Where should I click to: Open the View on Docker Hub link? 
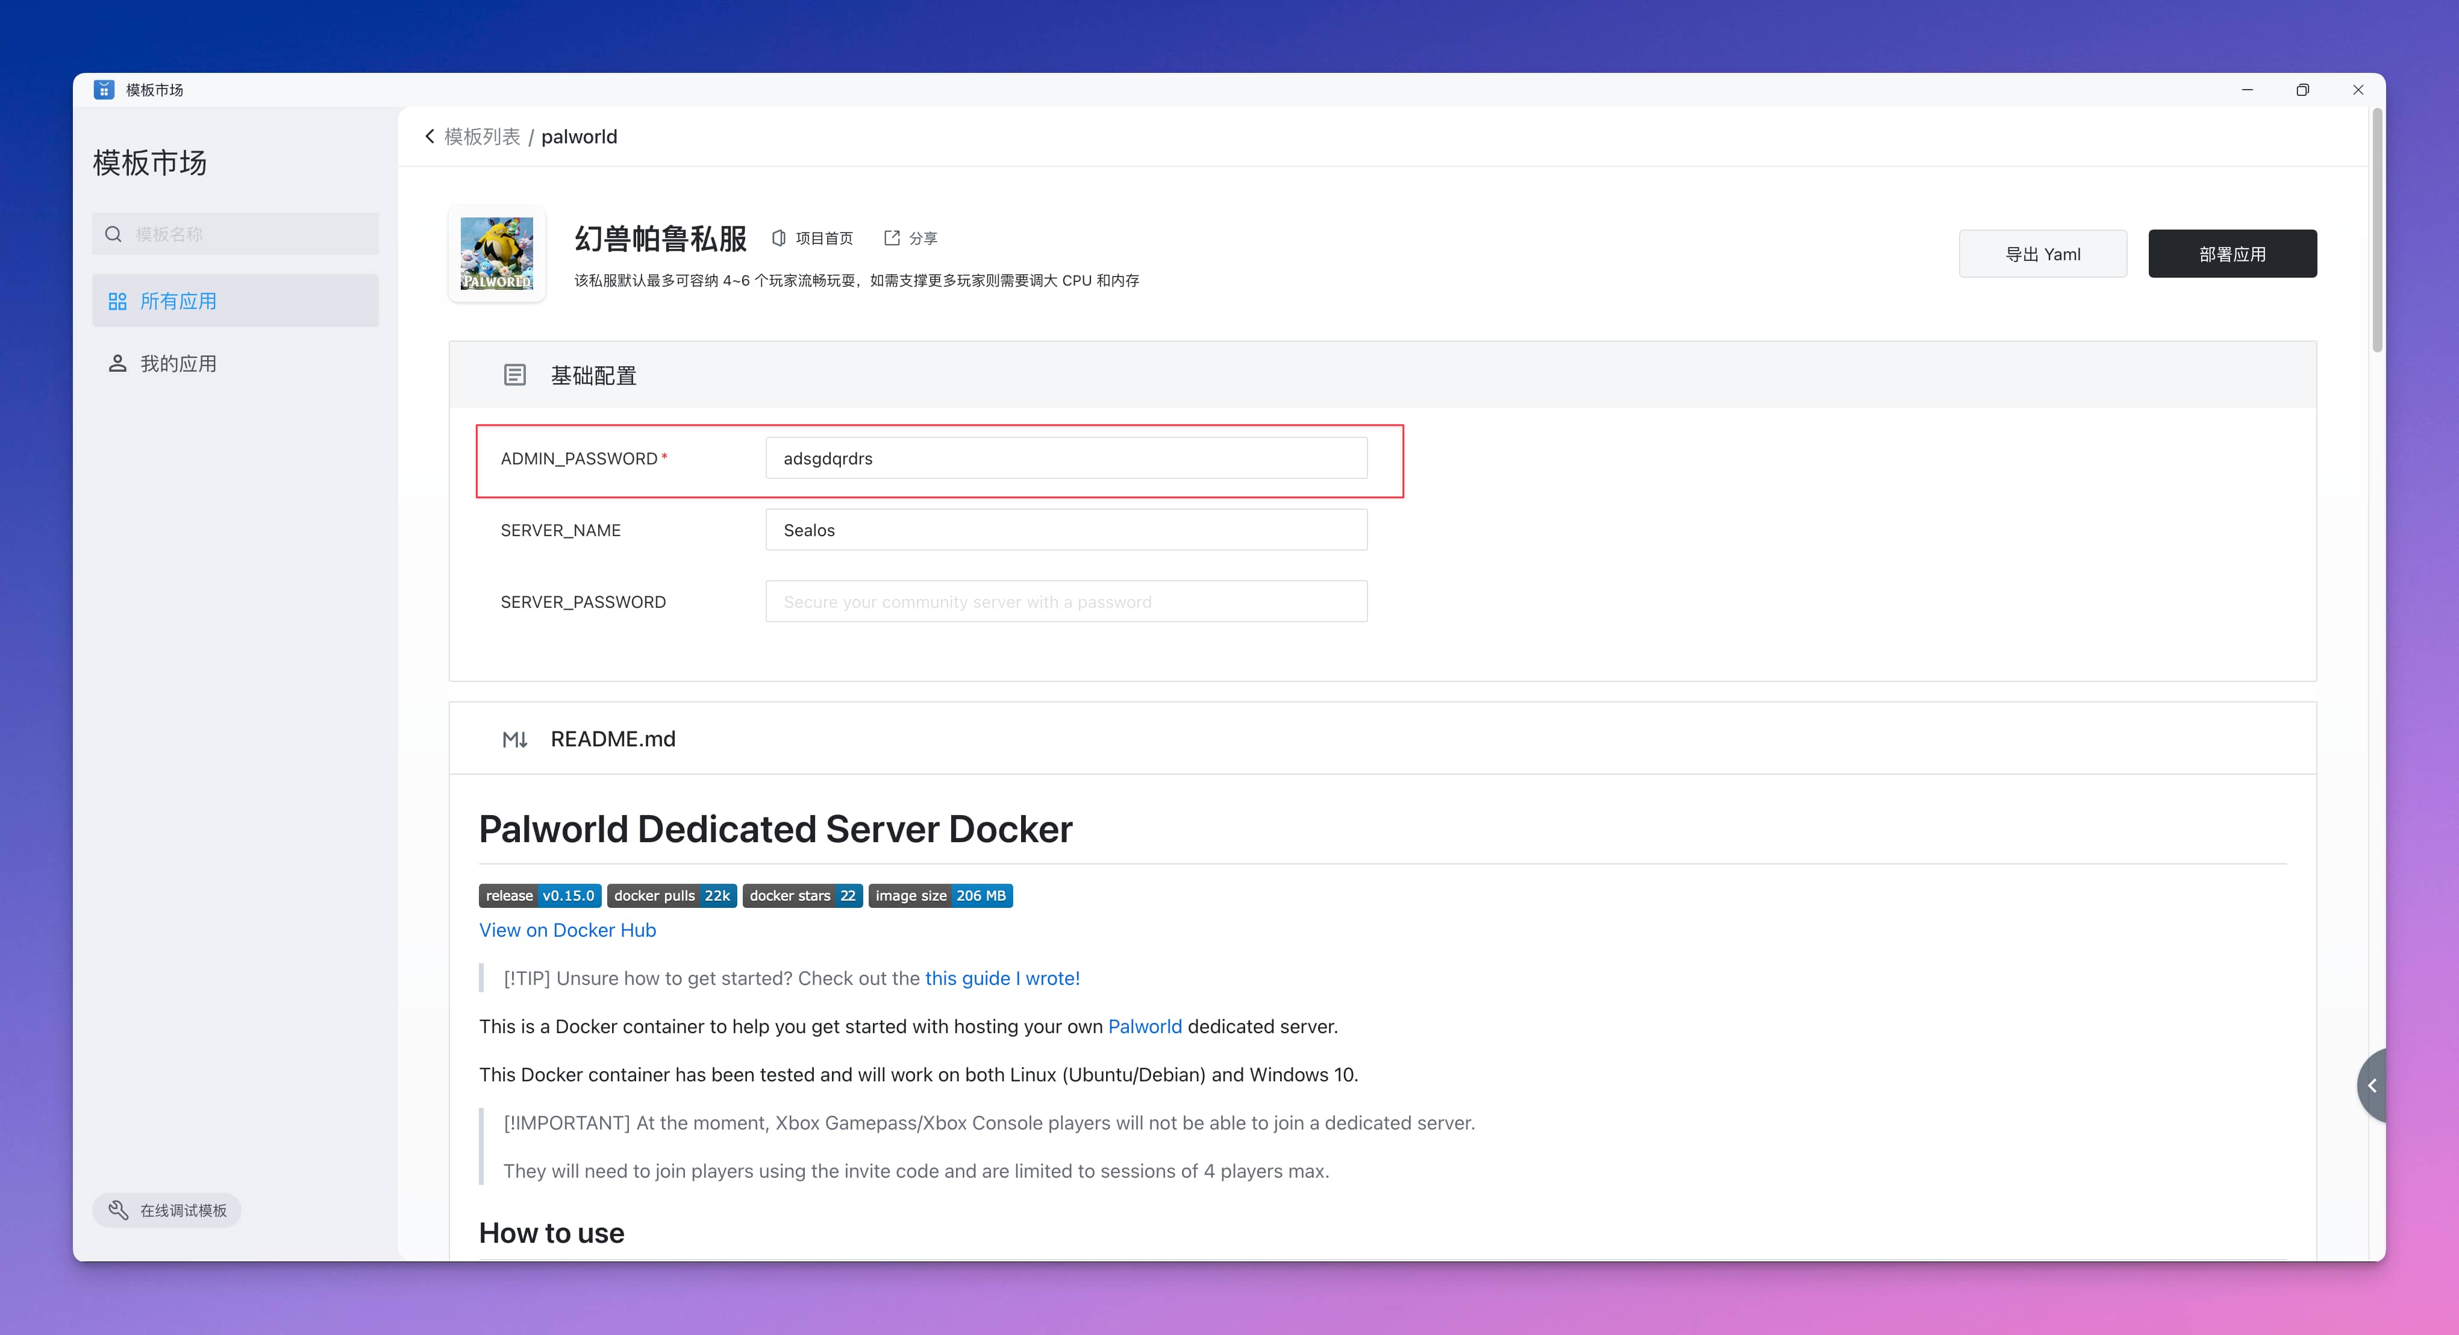click(567, 930)
